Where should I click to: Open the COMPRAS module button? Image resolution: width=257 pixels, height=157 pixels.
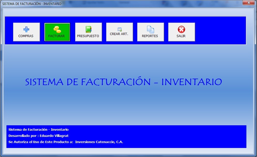(x=26, y=32)
